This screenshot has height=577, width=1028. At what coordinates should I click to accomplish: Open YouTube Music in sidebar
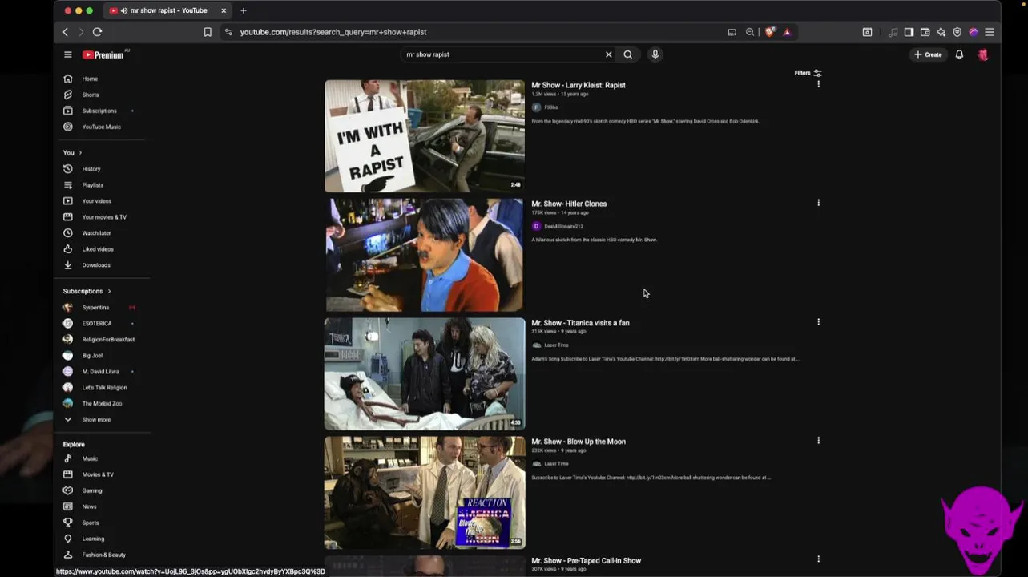[x=102, y=127]
